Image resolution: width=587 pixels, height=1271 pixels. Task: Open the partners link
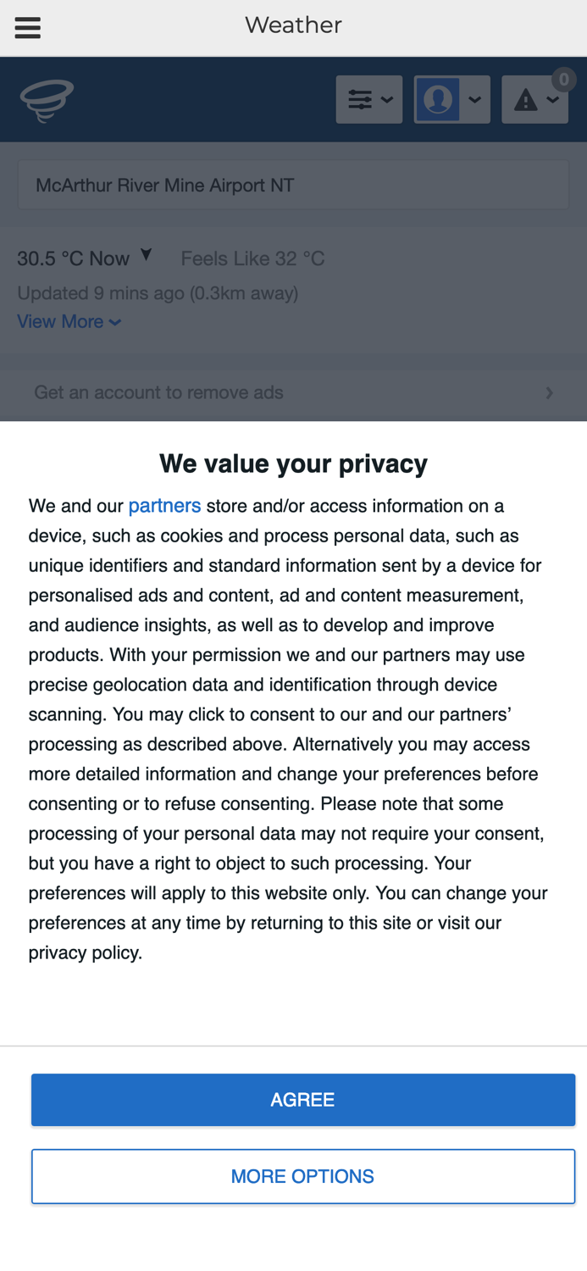[x=164, y=506]
